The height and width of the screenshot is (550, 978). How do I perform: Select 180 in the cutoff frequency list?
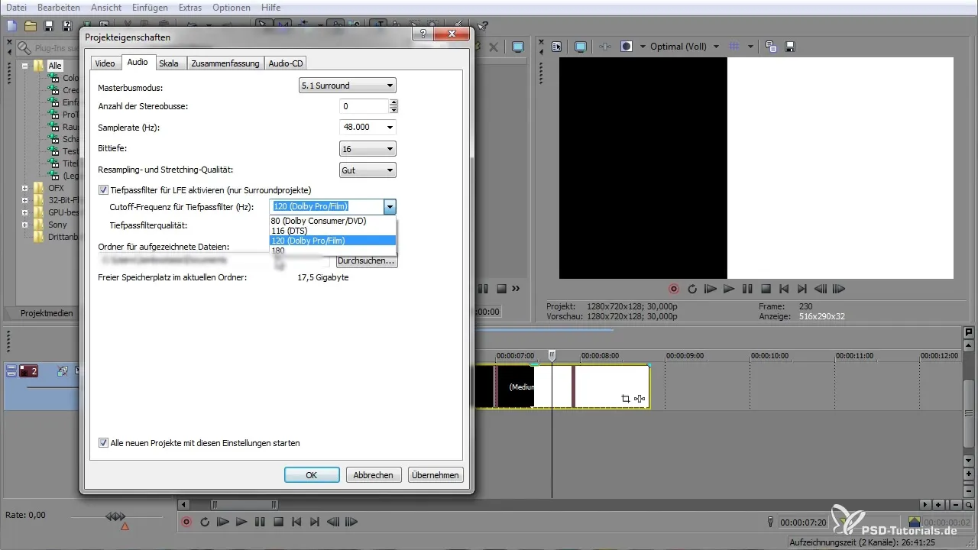[x=333, y=251]
